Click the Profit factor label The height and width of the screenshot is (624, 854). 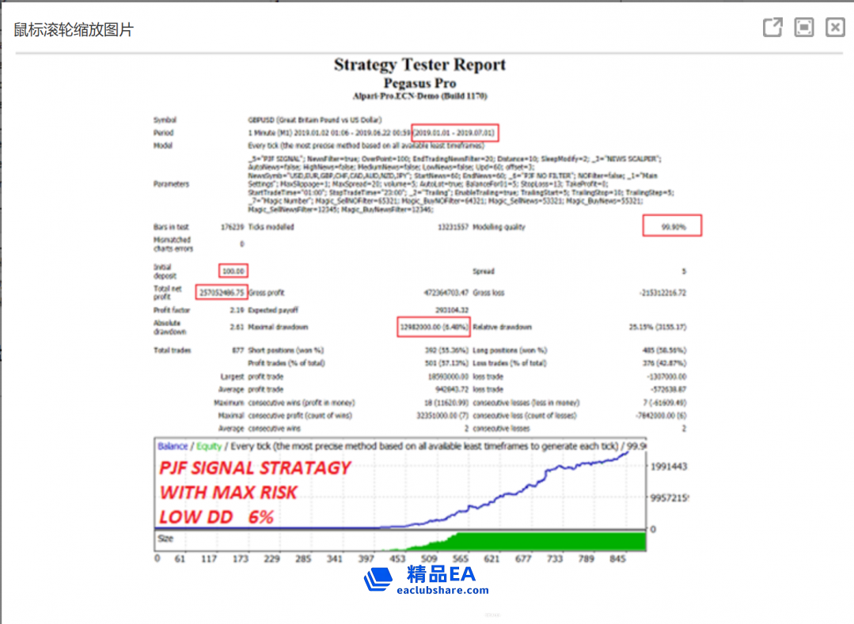click(172, 310)
